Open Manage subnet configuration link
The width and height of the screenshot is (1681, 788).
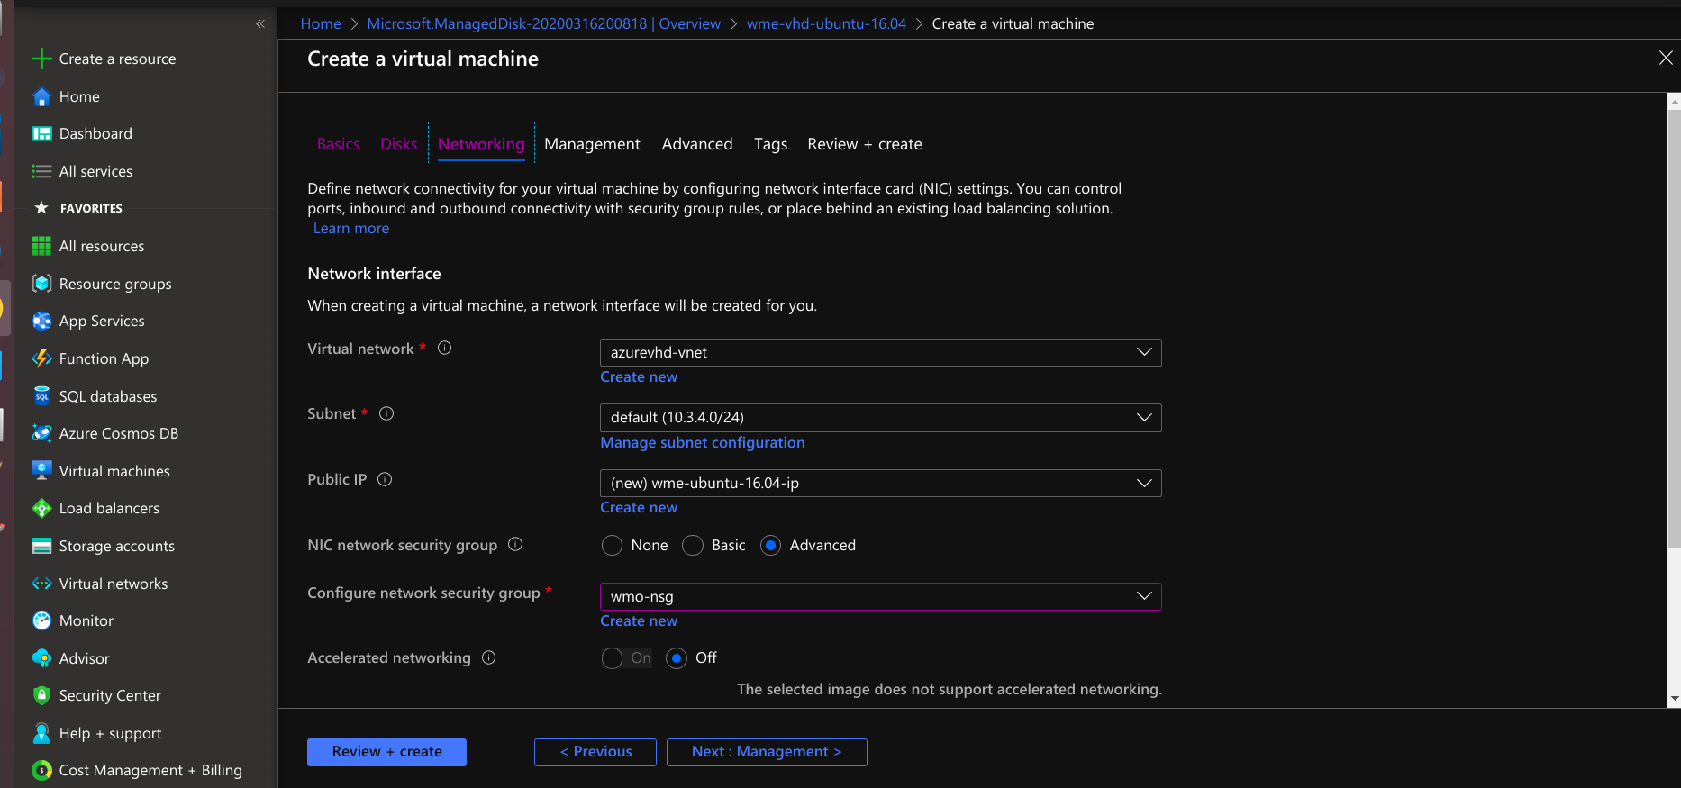pos(703,443)
